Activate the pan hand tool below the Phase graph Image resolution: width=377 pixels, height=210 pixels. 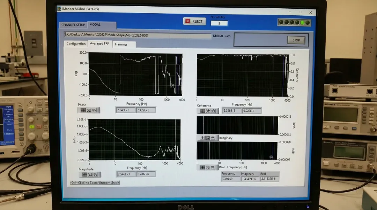click(x=94, y=110)
